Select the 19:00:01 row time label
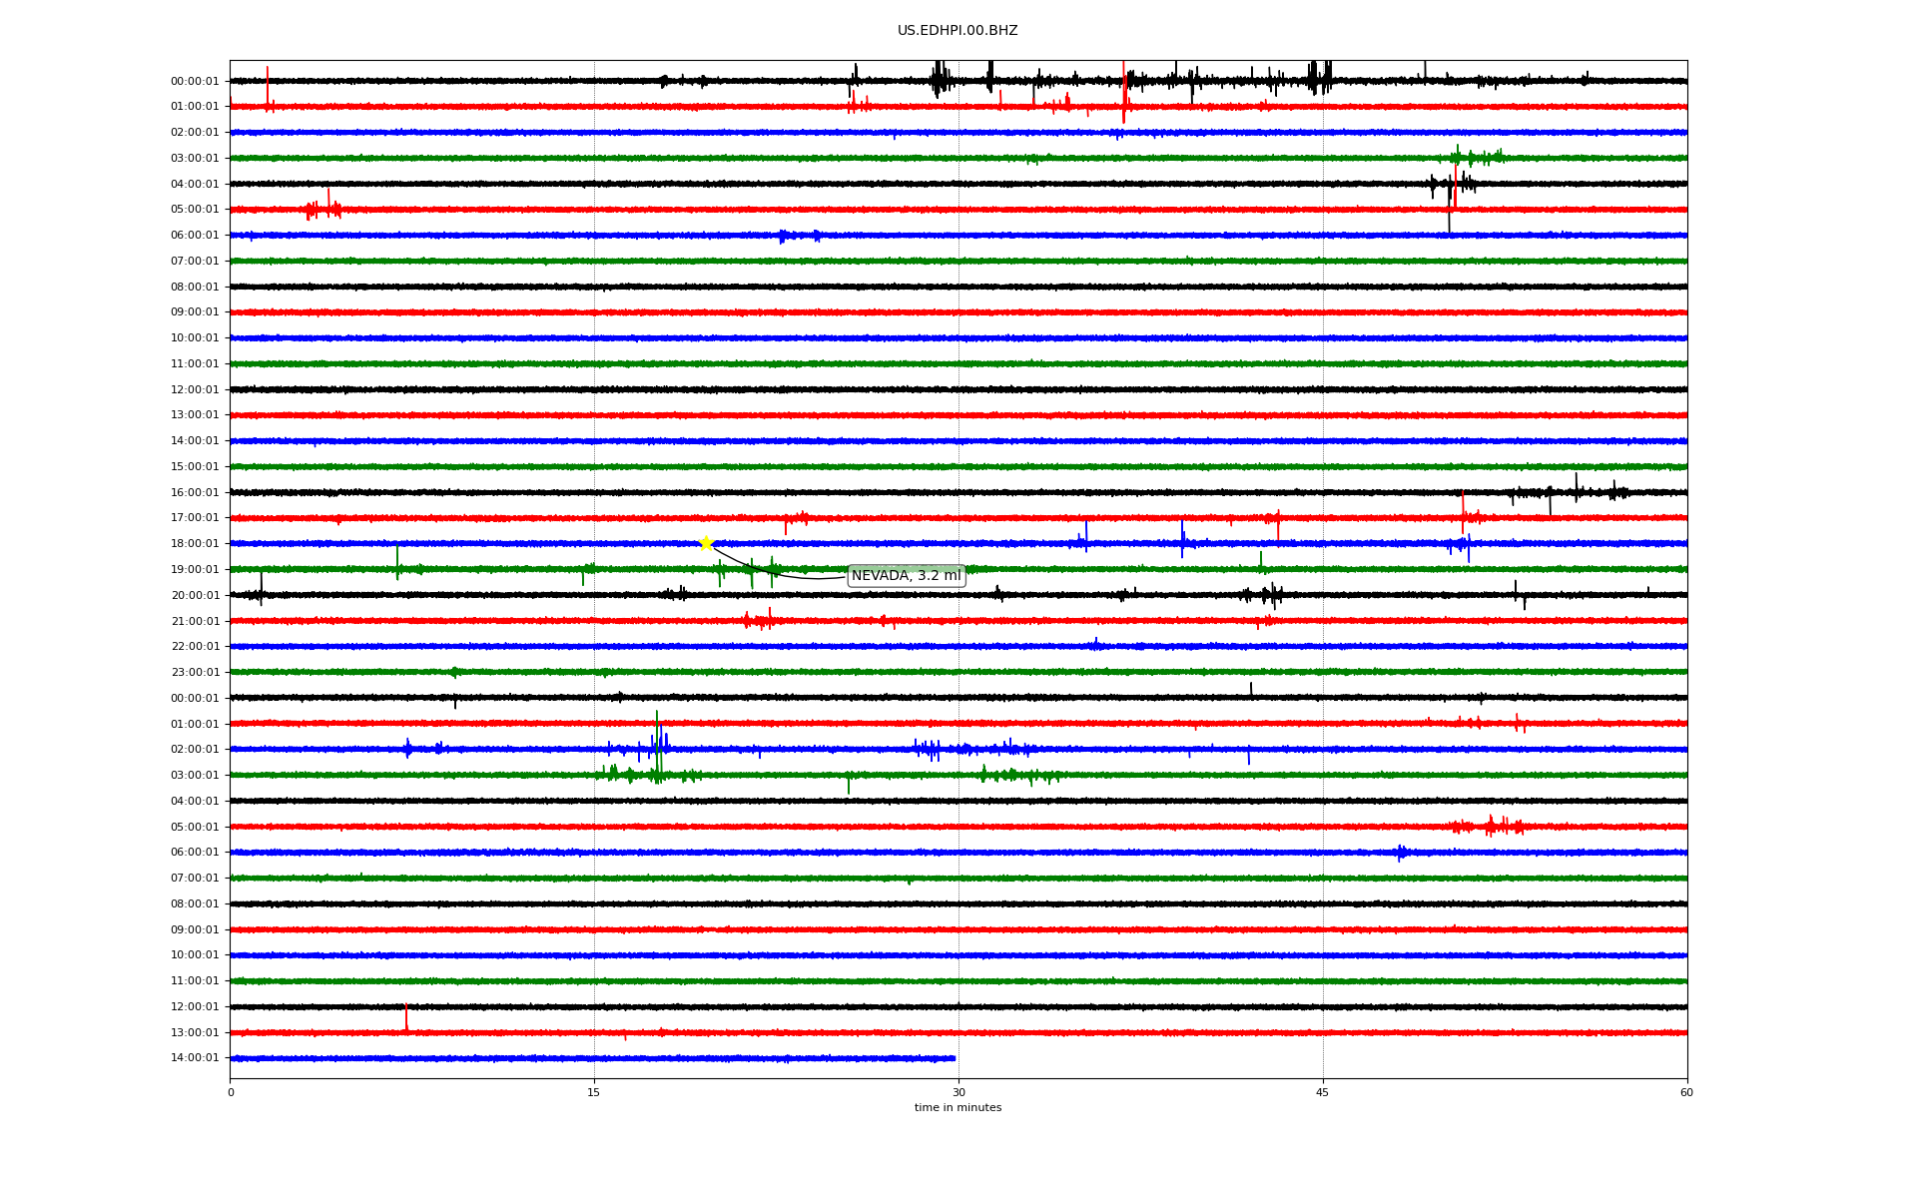 (x=195, y=570)
